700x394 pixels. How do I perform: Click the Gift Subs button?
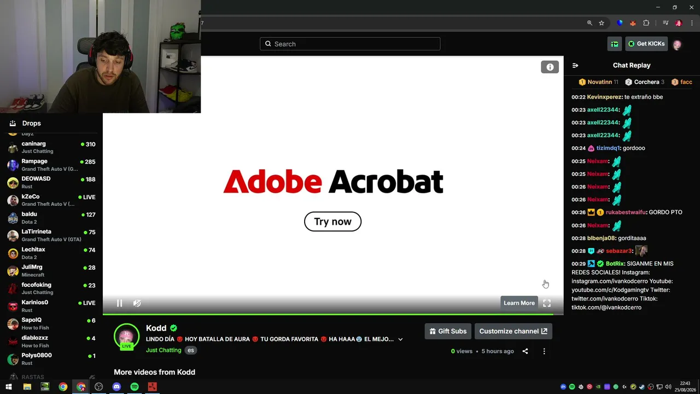click(448, 331)
